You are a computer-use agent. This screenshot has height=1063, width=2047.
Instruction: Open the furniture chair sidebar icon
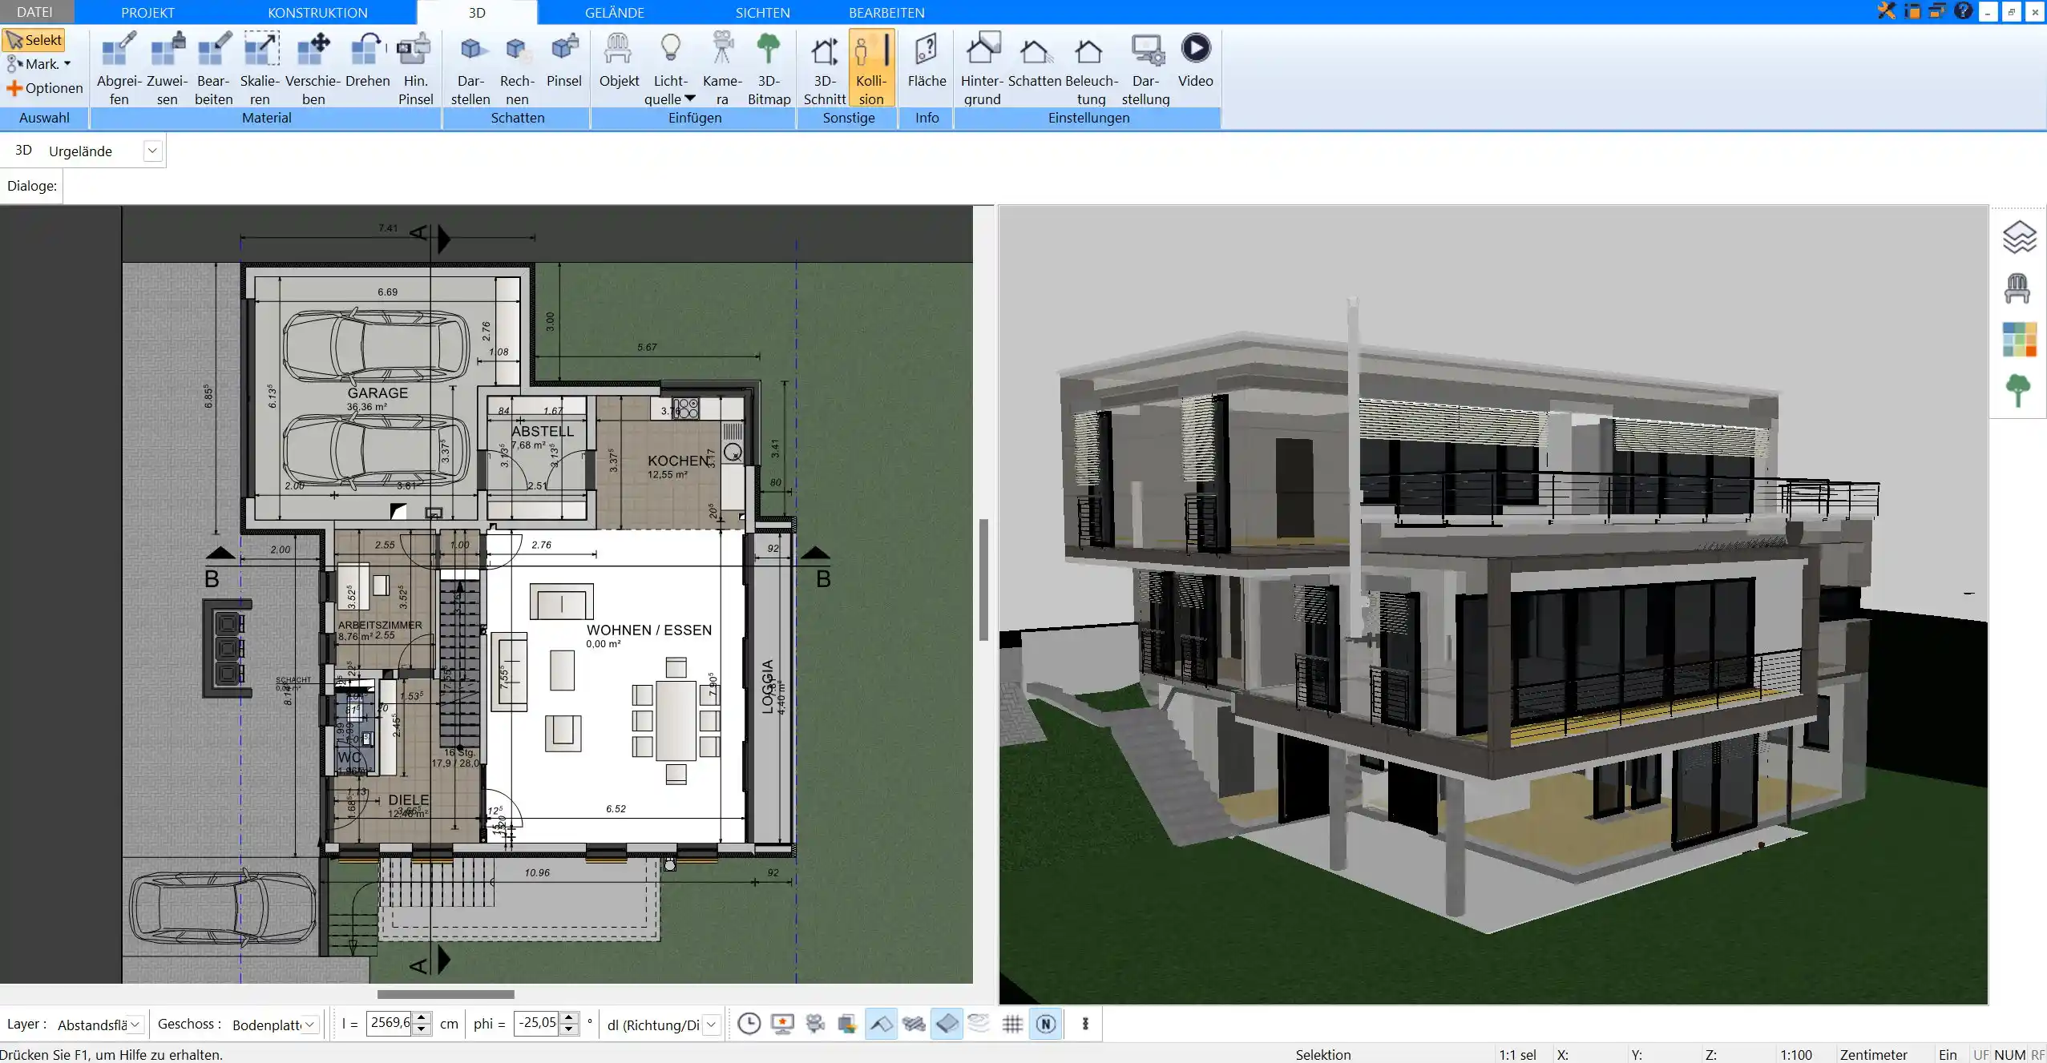point(2017,288)
